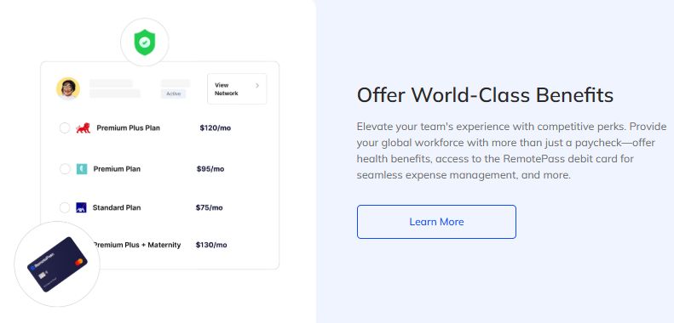The image size is (674, 323).
Task: Click the user avatar photo
Action: (x=68, y=88)
